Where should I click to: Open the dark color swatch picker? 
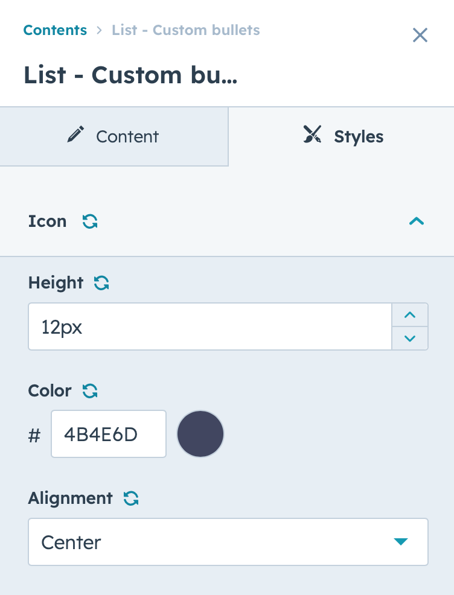(x=200, y=434)
